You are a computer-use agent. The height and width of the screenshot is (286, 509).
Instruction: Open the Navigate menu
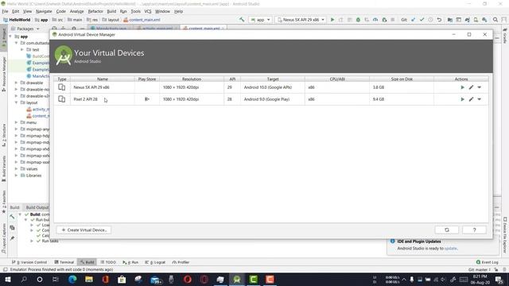[44, 11]
